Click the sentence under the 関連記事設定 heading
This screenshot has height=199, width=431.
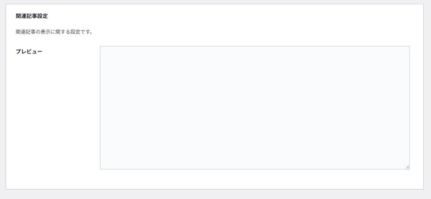pos(54,32)
